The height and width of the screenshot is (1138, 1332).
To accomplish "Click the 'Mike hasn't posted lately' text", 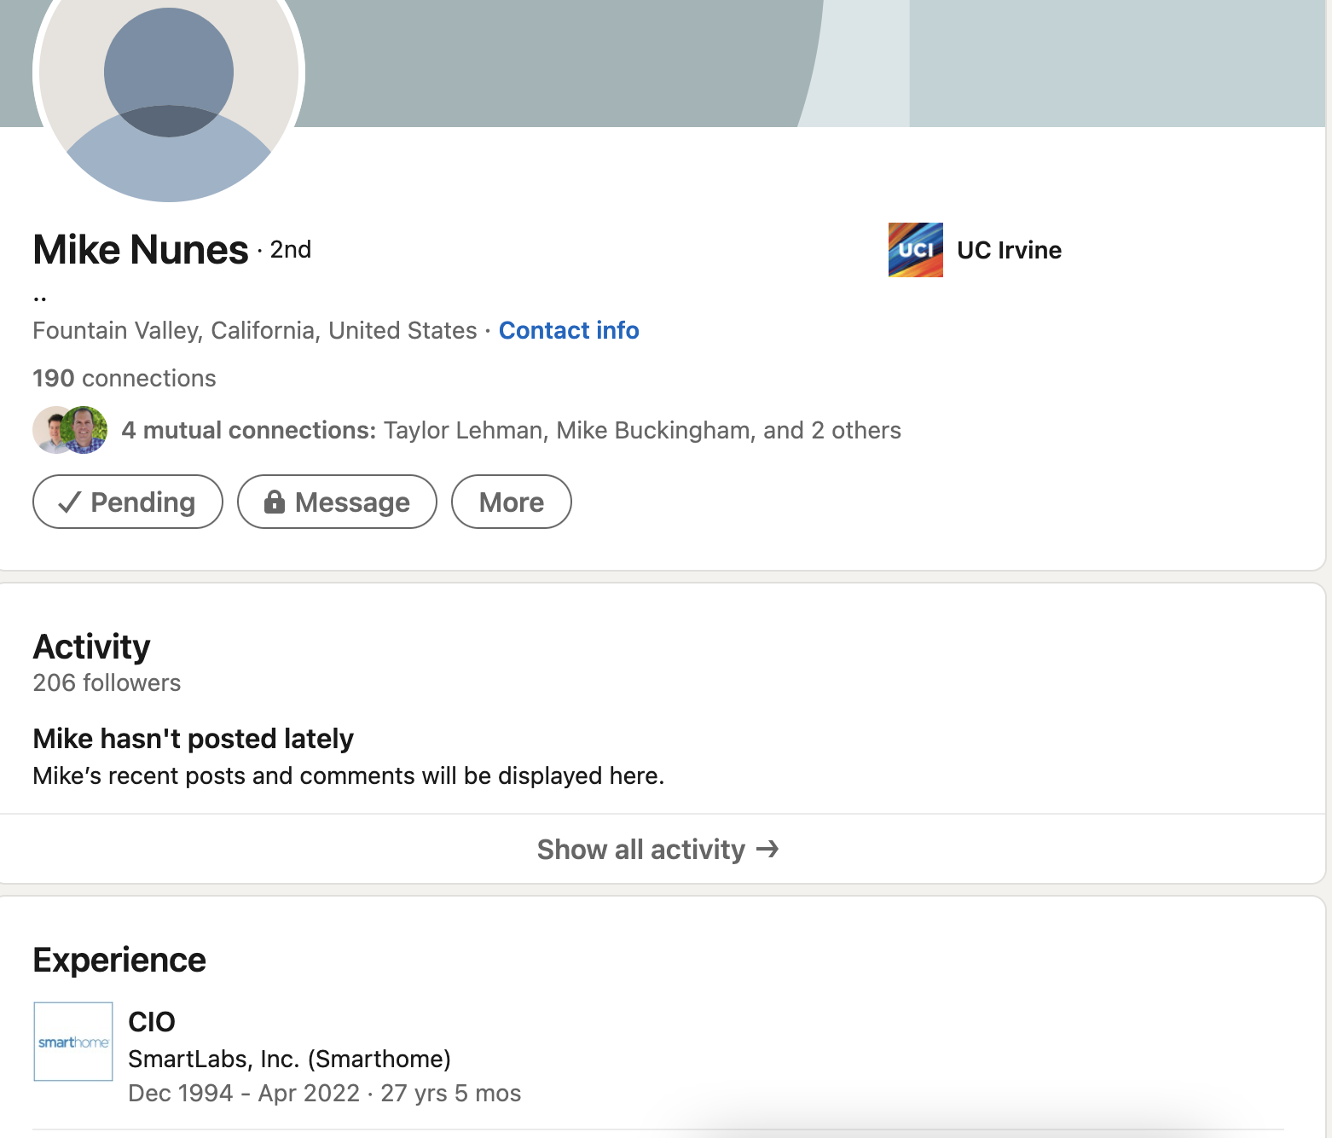I will (193, 738).
